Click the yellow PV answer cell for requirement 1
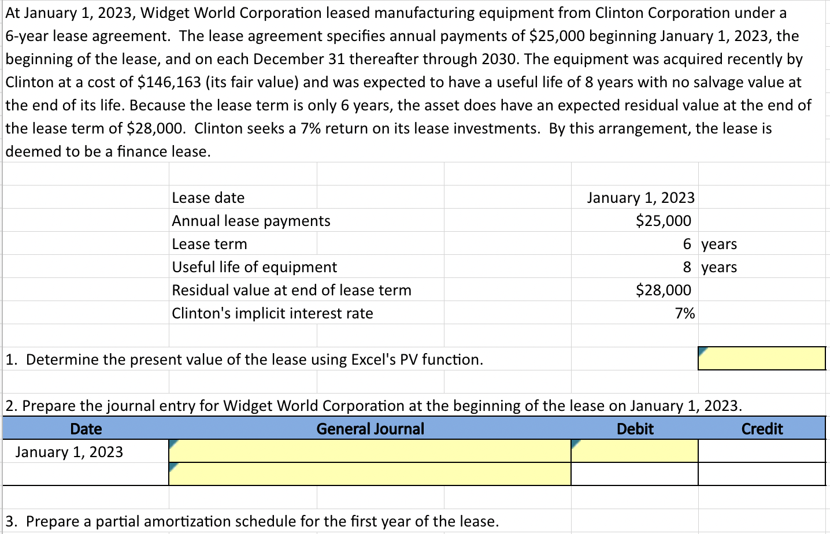Screen dimensions: 830x534 click(x=761, y=358)
